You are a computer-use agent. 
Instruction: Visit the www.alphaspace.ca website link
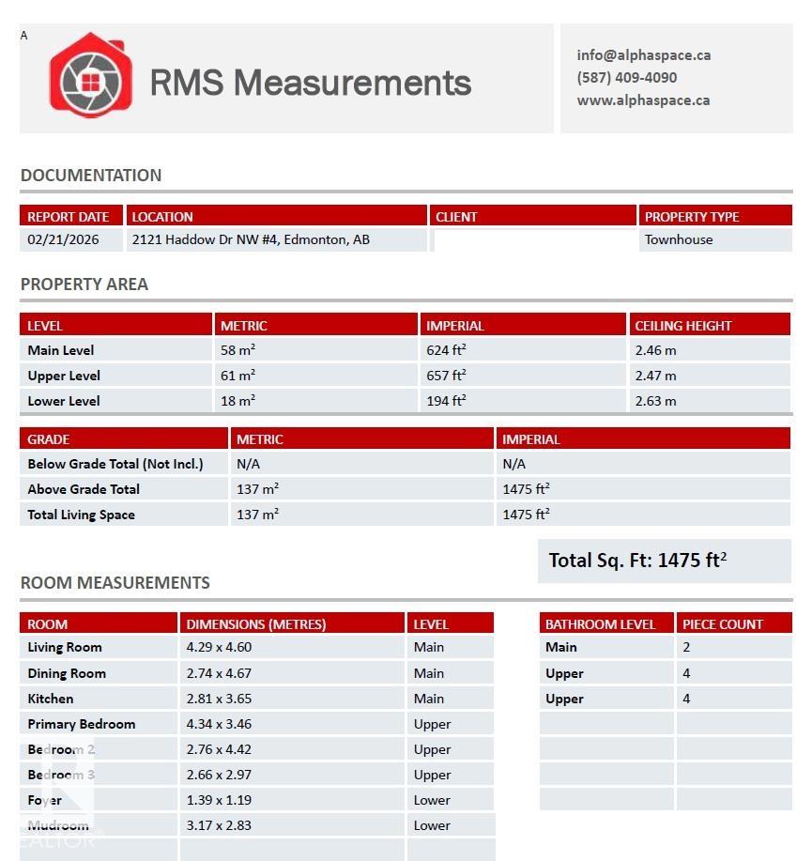tap(643, 100)
